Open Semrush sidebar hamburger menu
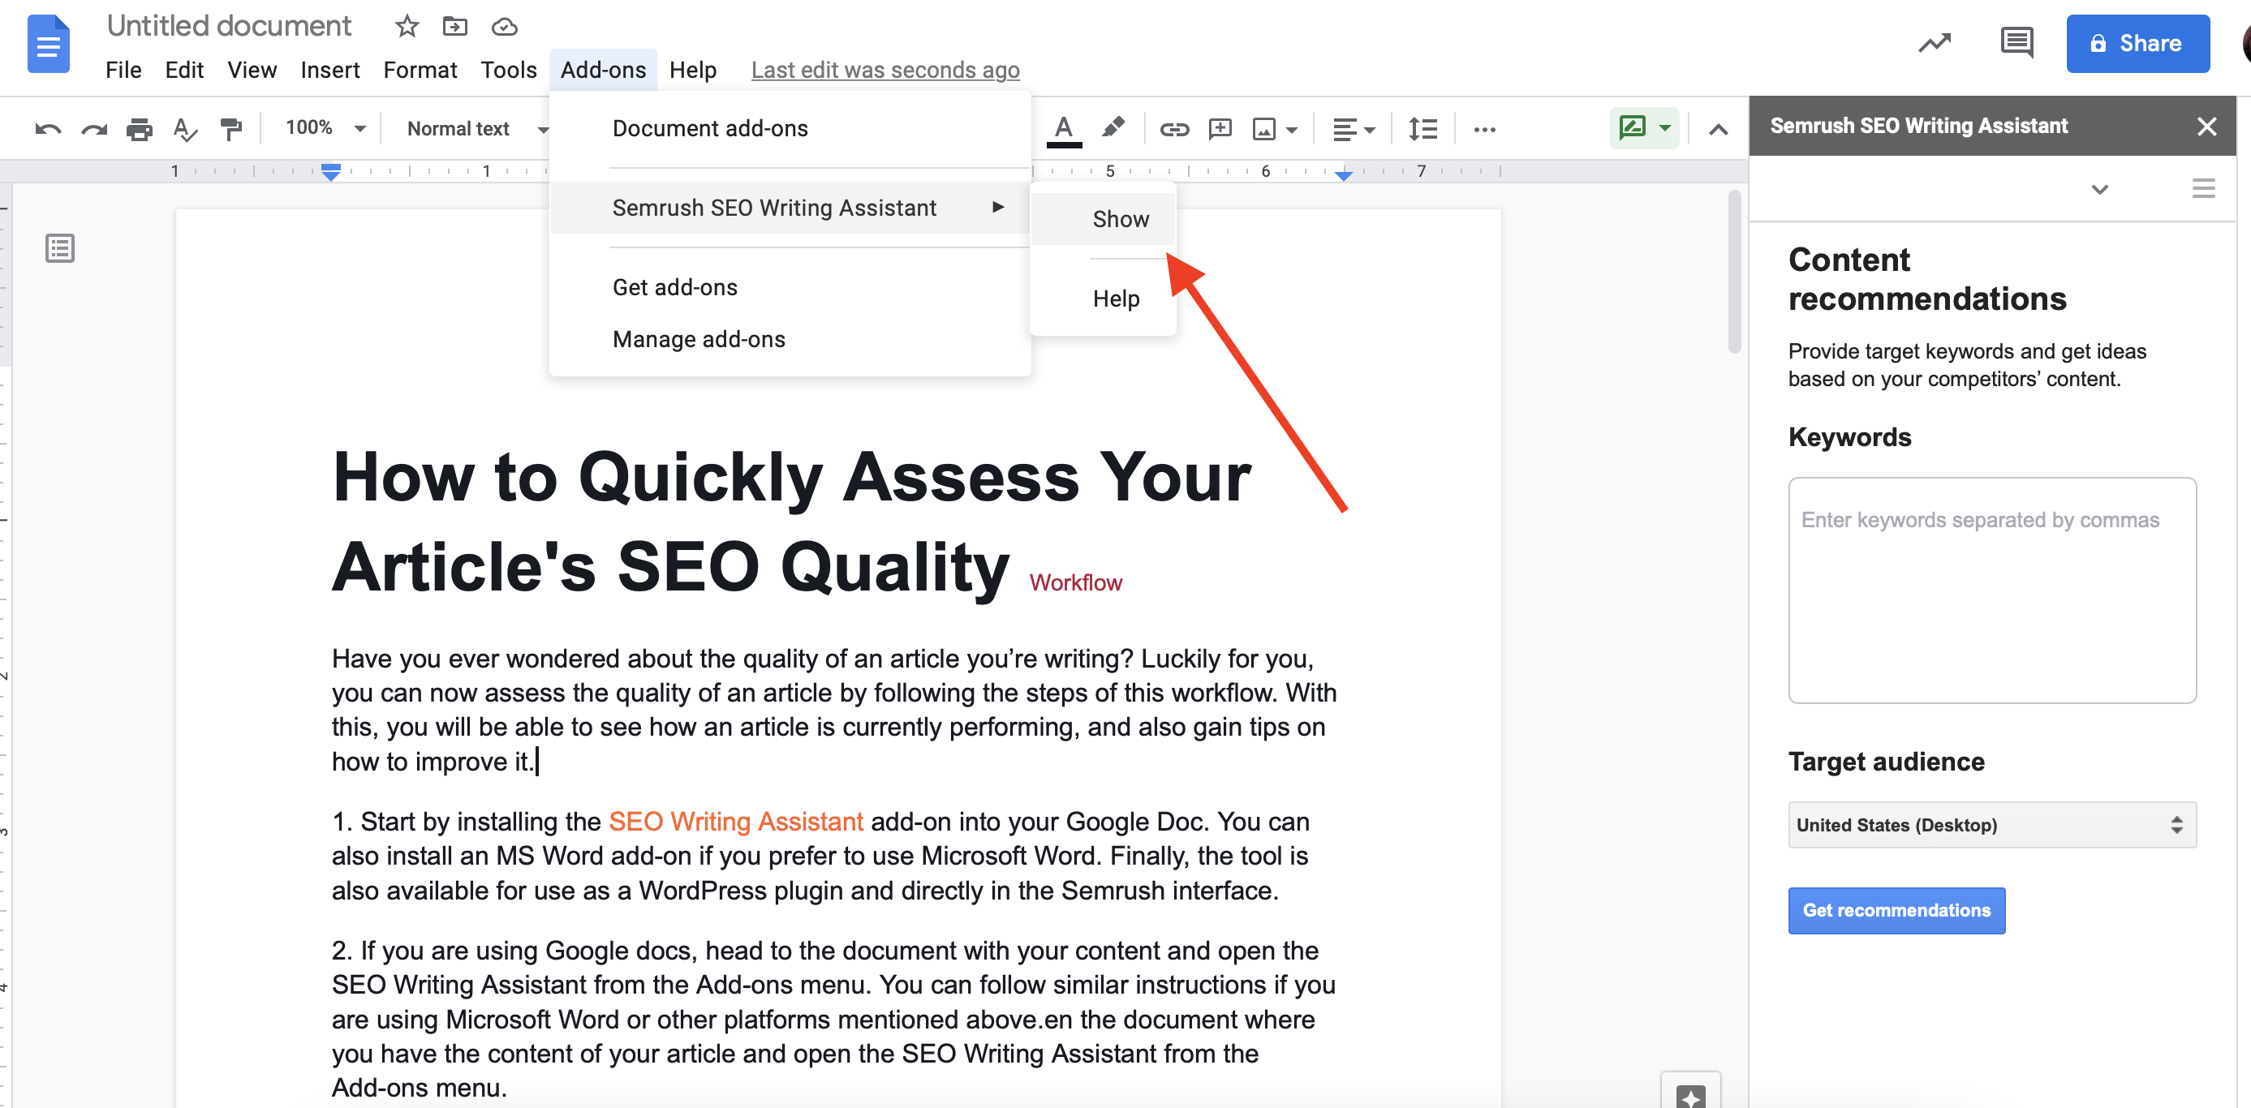Viewport: 2251px width, 1108px height. (x=2203, y=188)
